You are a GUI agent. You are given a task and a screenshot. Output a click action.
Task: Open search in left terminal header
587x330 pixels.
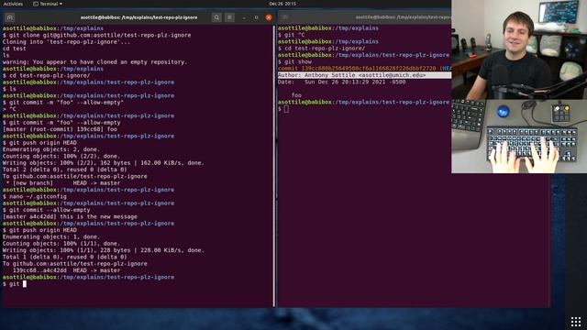coord(216,17)
